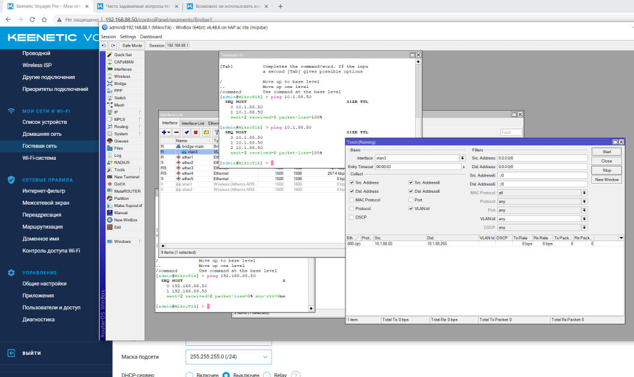Click the WinBox Redo arrow button

[113, 45]
